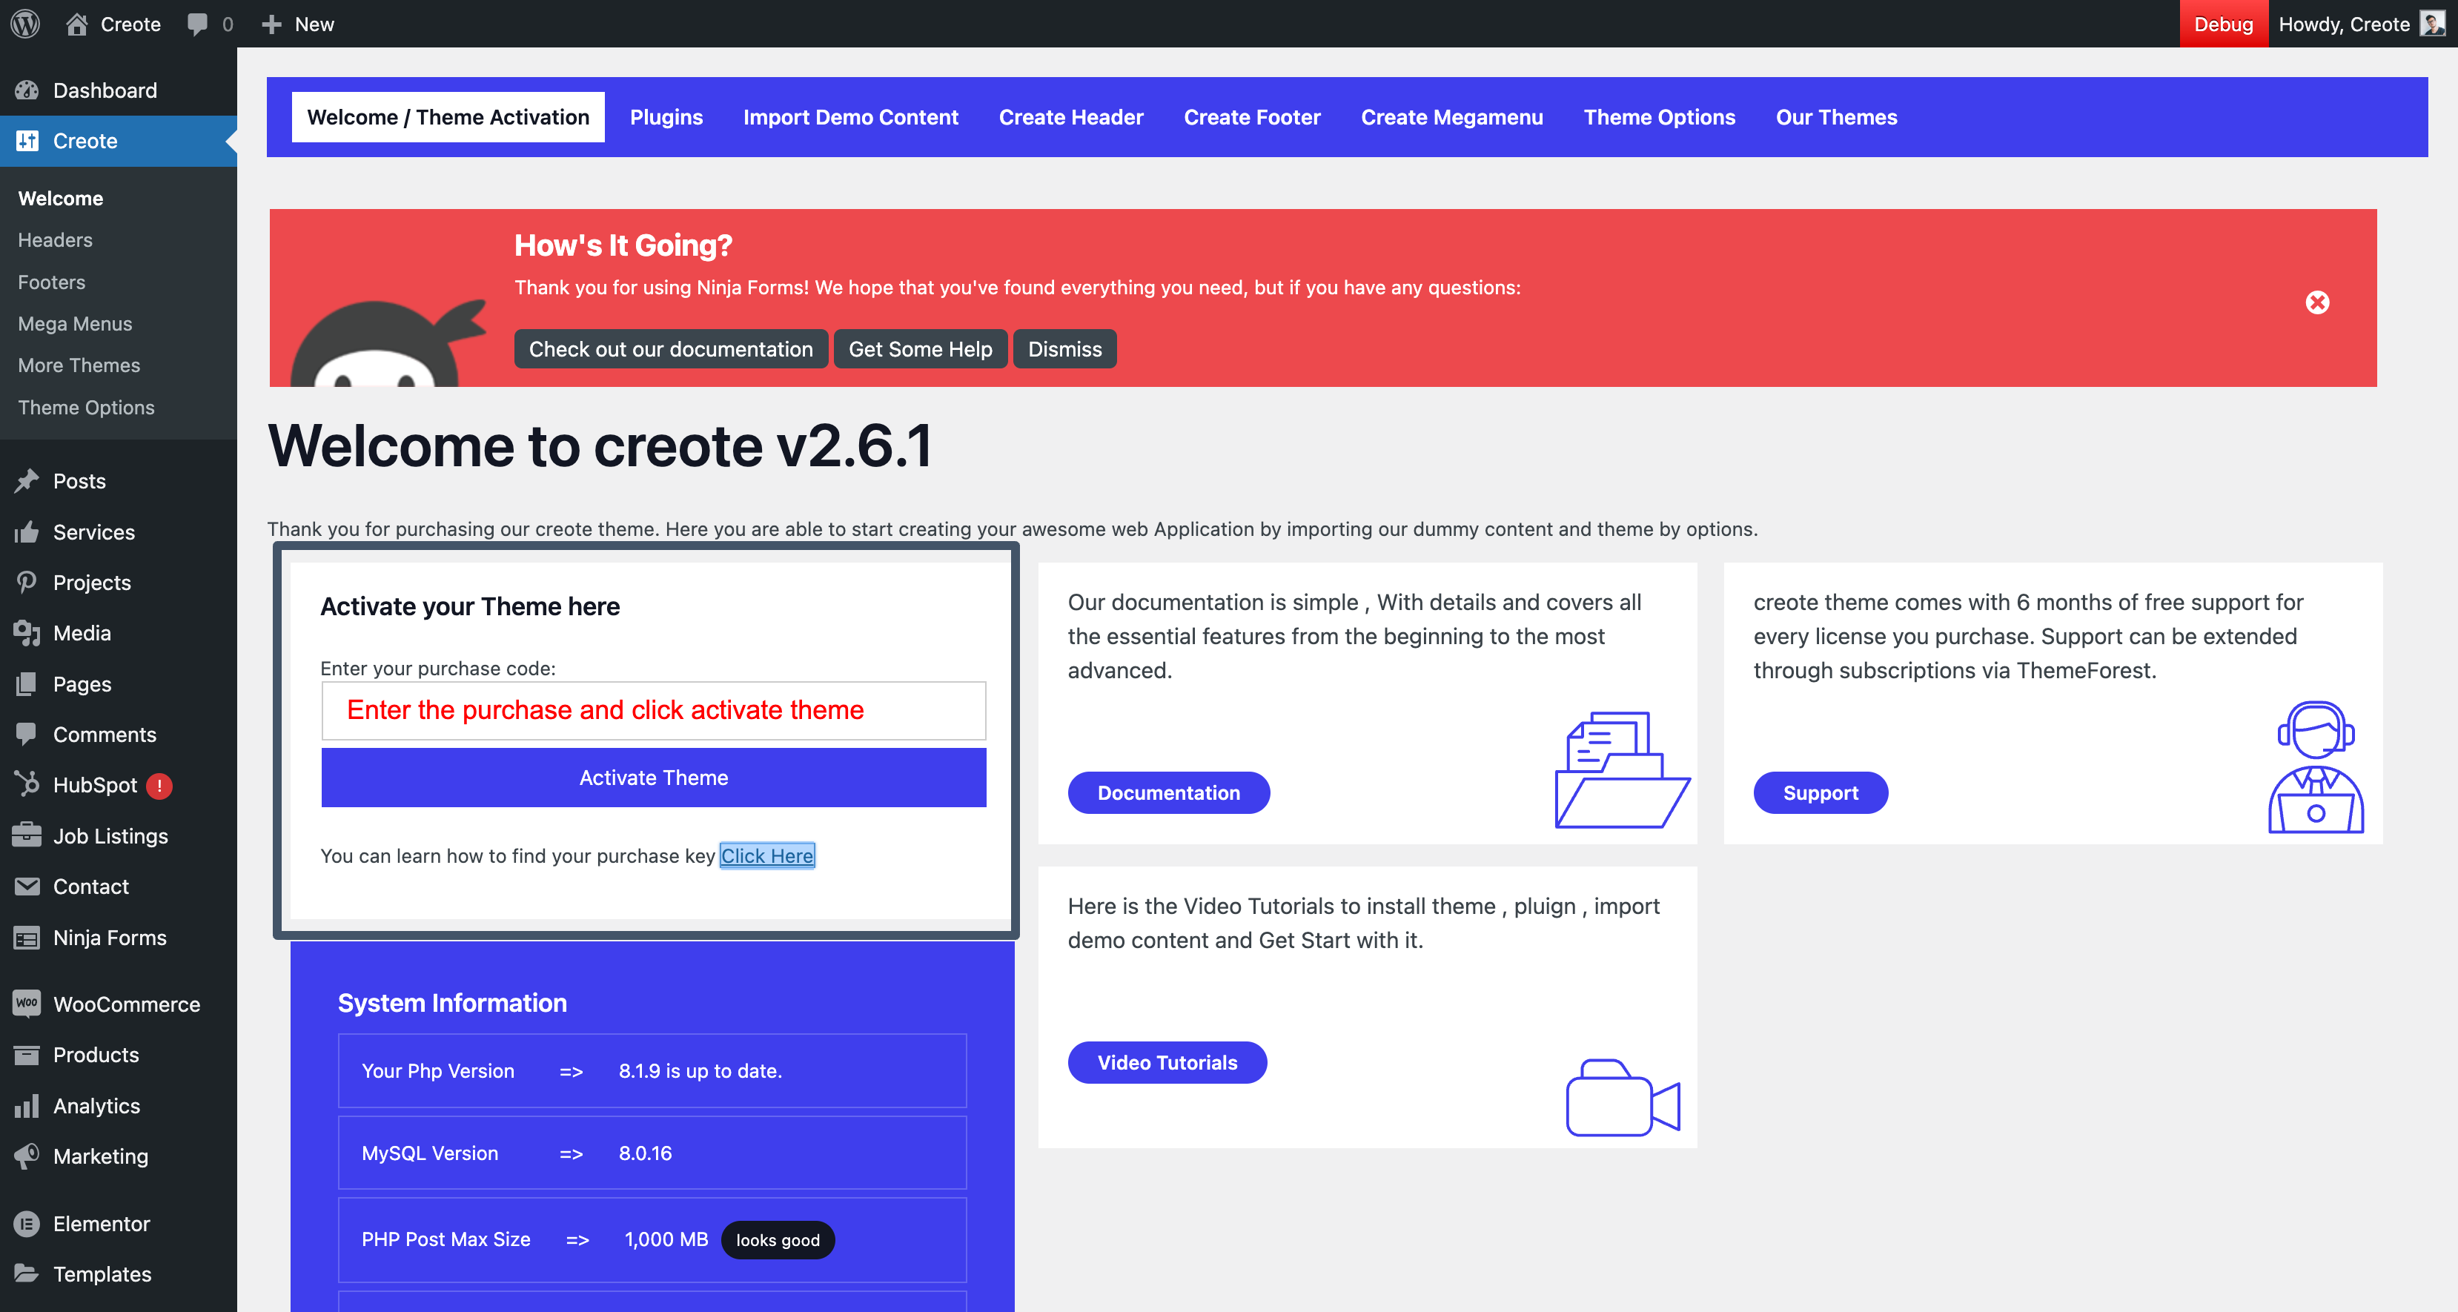Click the Dismiss button in notice
The image size is (2458, 1312).
tap(1065, 349)
